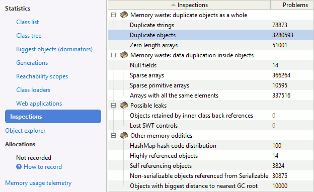Open Memory usage telemetry

[38, 183]
